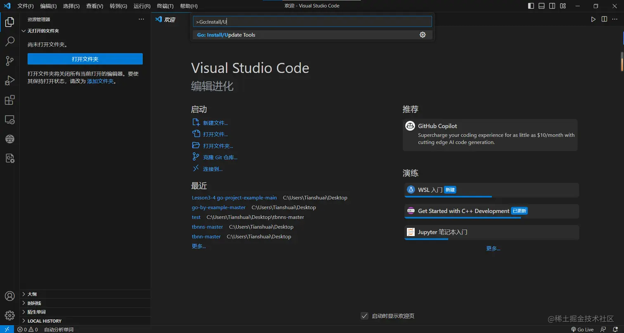Open the Source Control view

click(x=9, y=61)
